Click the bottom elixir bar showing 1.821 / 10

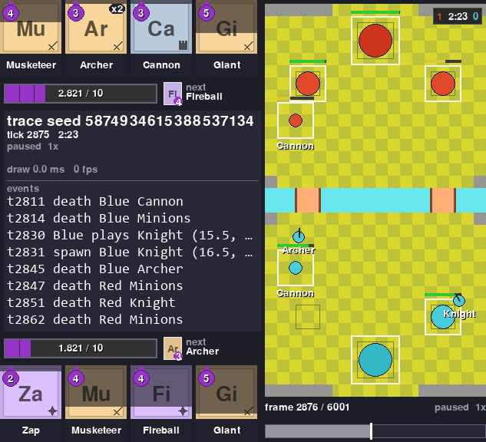pyautogui.click(x=81, y=348)
